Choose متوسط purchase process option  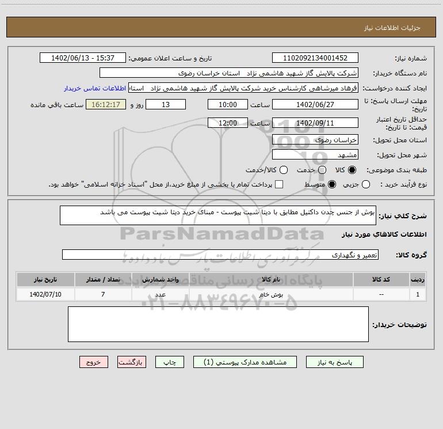tap(332, 184)
